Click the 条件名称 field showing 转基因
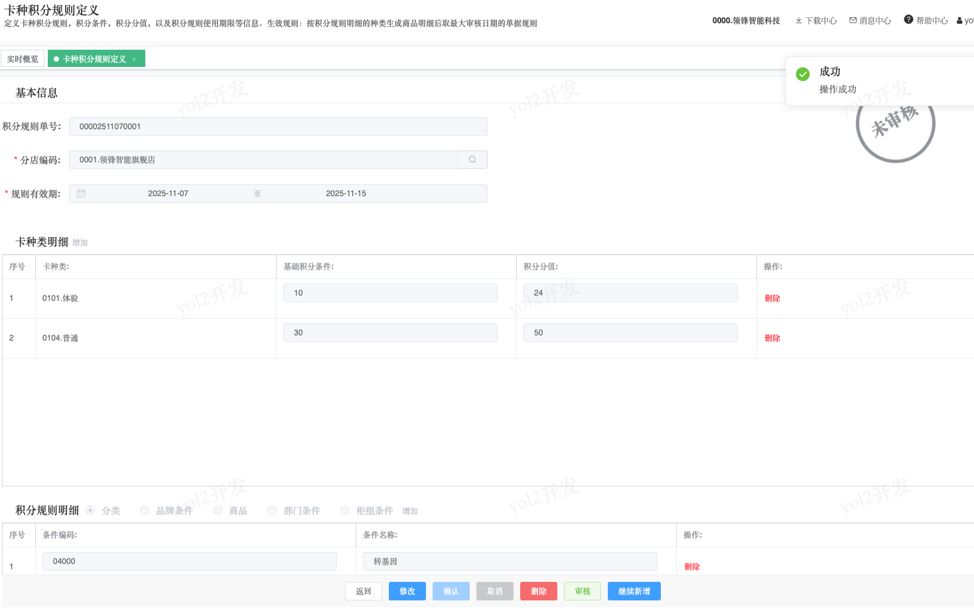The height and width of the screenshot is (613, 974). coord(510,561)
